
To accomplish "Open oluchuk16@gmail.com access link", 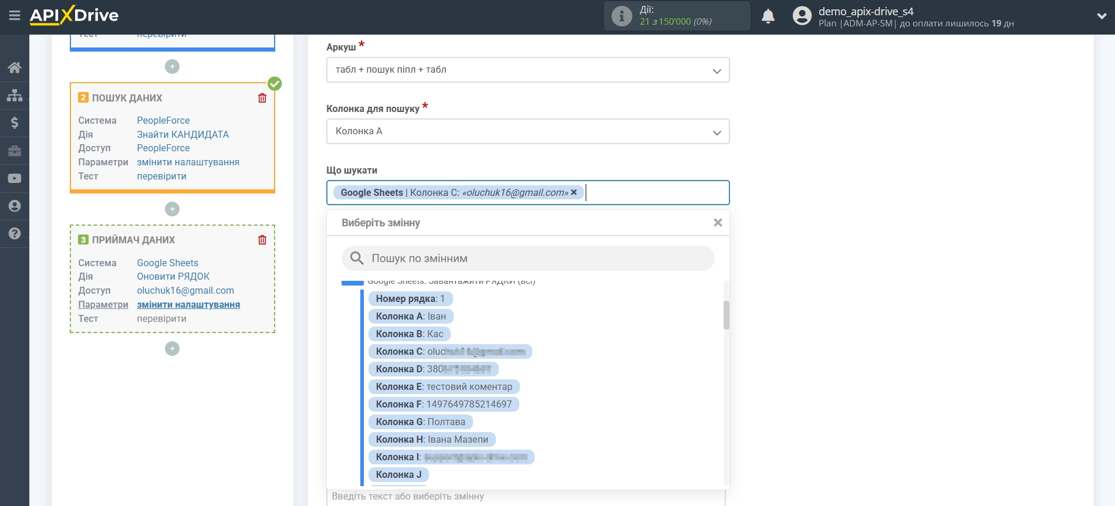I will 185,290.
